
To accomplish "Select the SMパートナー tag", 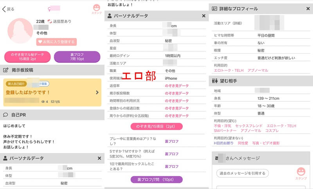I will 225,131.
